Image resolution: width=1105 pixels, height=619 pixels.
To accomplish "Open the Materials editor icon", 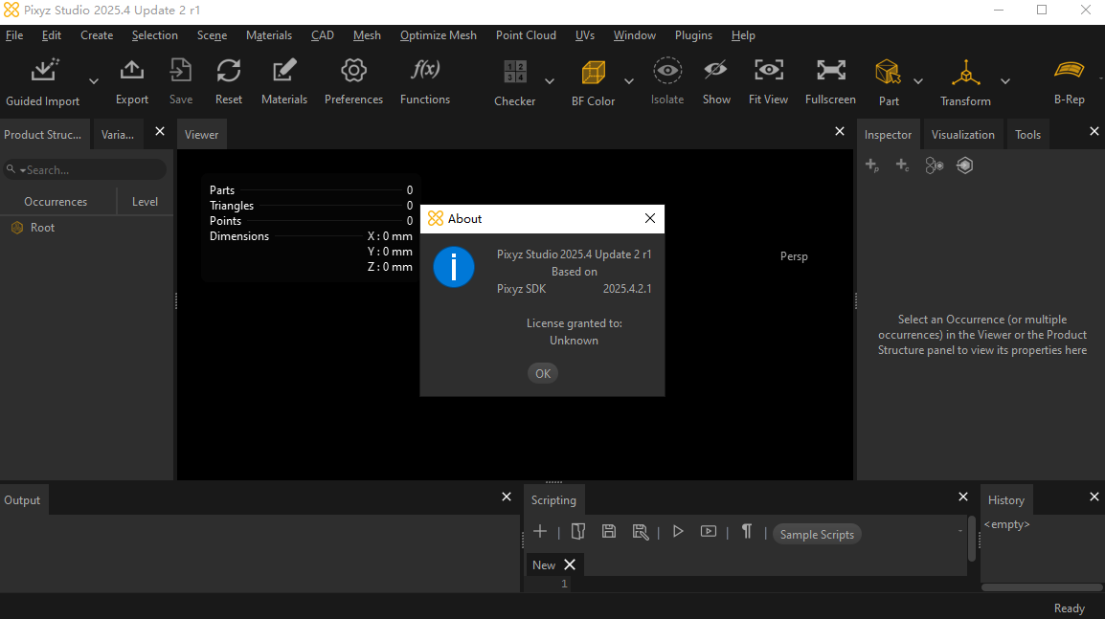I will pos(284,71).
